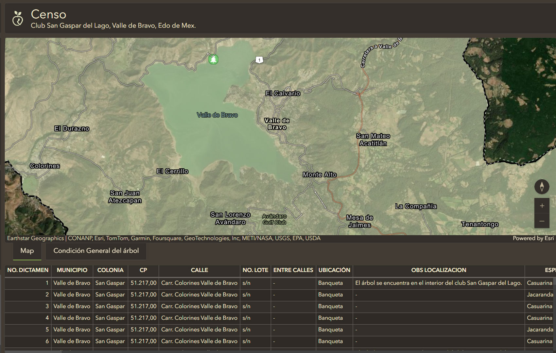Click 51.217,00 postal code in row 6

(144, 341)
